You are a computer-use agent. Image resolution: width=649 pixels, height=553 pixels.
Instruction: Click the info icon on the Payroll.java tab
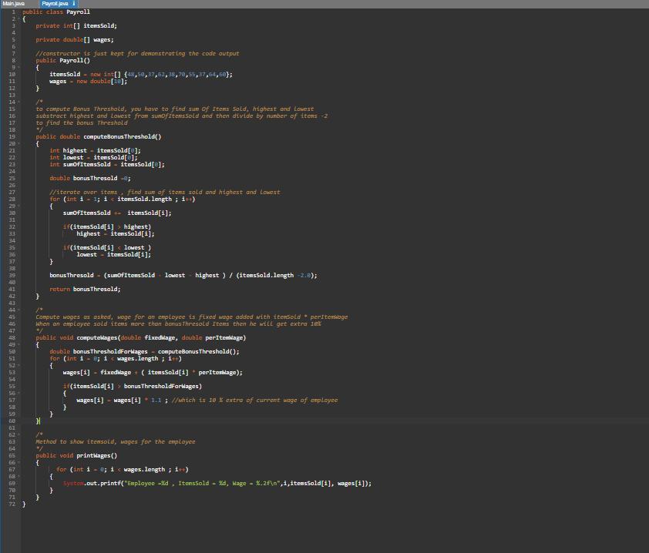coord(74,4)
